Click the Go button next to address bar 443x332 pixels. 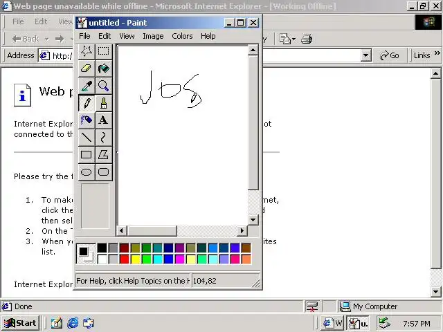pyautogui.click(x=389, y=55)
